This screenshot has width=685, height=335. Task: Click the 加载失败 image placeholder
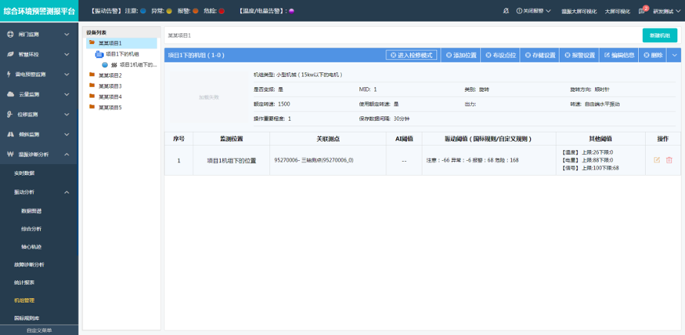pyautogui.click(x=209, y=97)
